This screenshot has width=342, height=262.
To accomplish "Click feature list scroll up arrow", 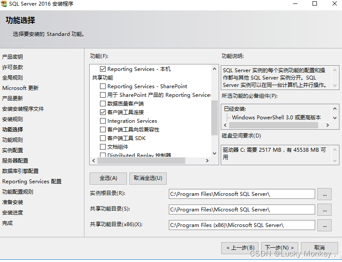I will 214,69.
